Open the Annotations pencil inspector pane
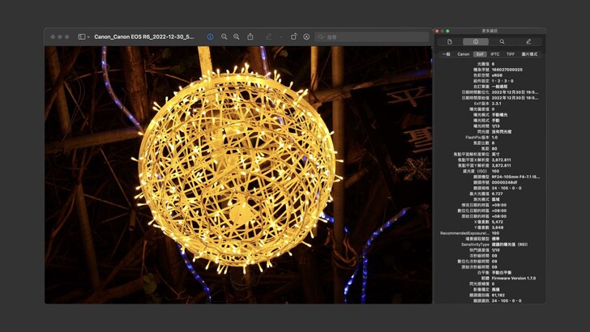 528,41
